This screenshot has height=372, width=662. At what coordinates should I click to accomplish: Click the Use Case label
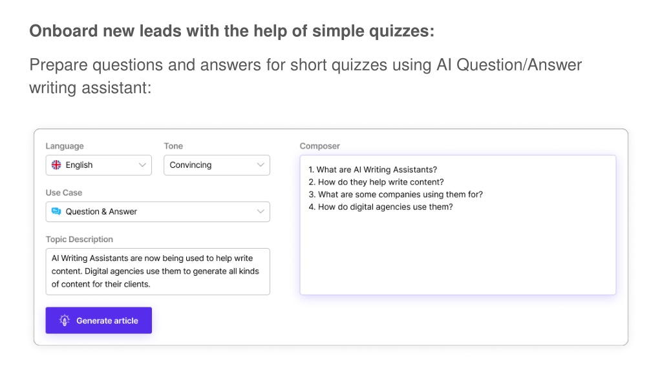pos(64,192)
